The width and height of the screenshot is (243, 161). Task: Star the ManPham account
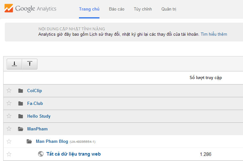click(x=9, y=129)
